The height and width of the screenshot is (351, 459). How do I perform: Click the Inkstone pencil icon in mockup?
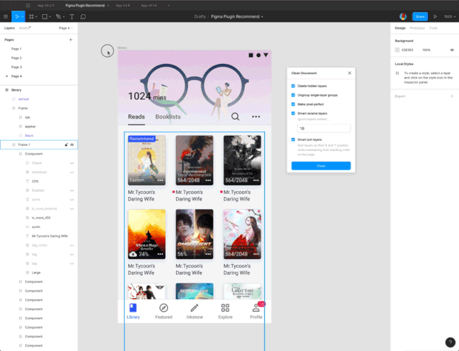[x=195, y=308]
